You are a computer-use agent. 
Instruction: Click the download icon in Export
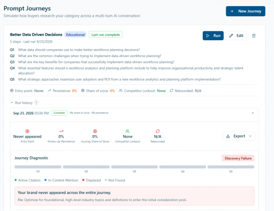(x=228, y=136)
